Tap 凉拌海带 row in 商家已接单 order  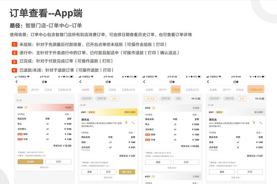click(108, 148)
